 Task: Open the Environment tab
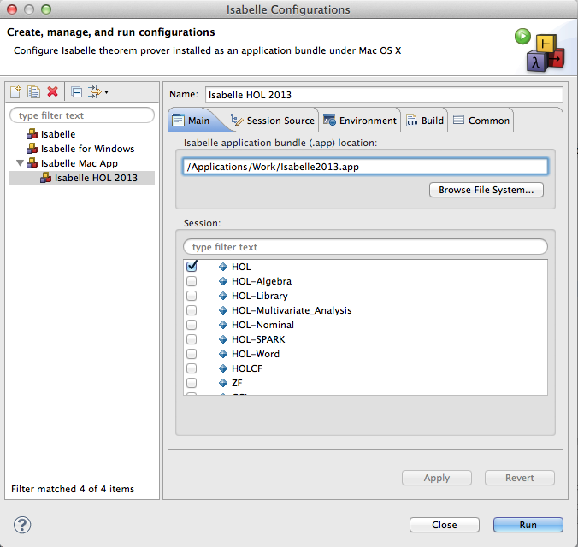[x=359, y=121]
